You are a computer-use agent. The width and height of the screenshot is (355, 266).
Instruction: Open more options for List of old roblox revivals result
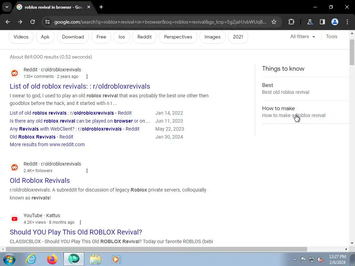(x=87, y=77)
